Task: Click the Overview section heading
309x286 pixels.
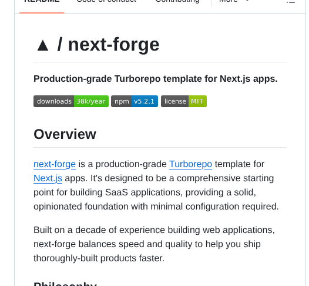Action: point(65,134)
